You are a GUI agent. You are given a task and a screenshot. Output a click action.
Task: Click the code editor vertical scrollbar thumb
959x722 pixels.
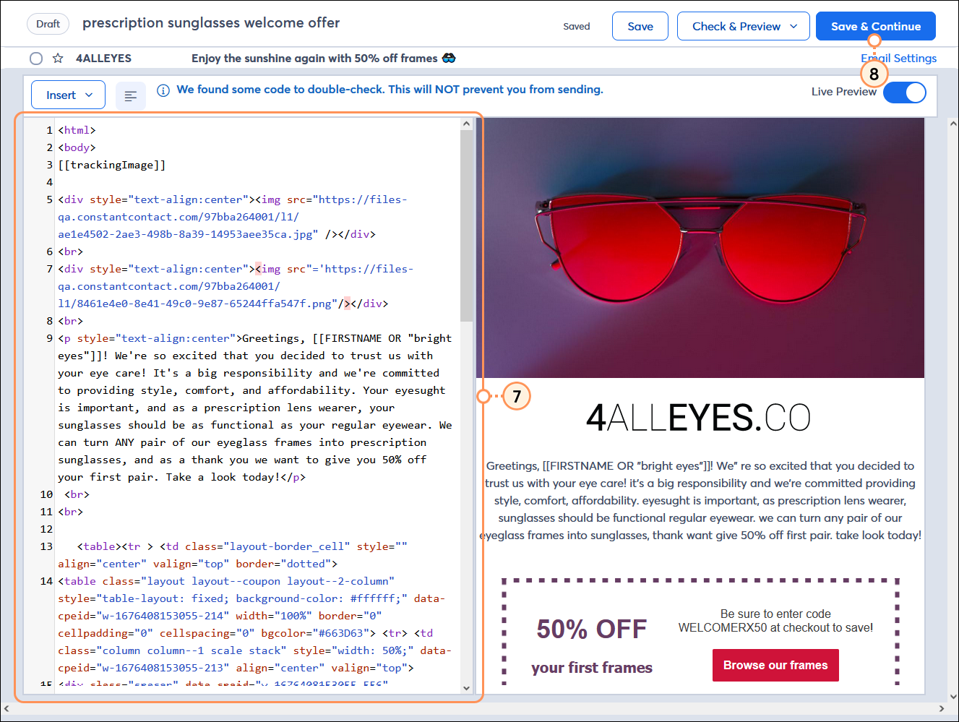[x=466, y=225]
